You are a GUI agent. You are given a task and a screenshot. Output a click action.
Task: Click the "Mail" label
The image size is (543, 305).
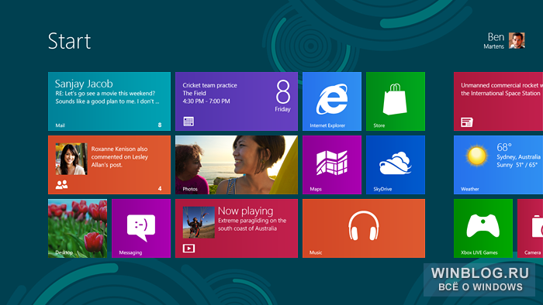[x=61, y=125]
